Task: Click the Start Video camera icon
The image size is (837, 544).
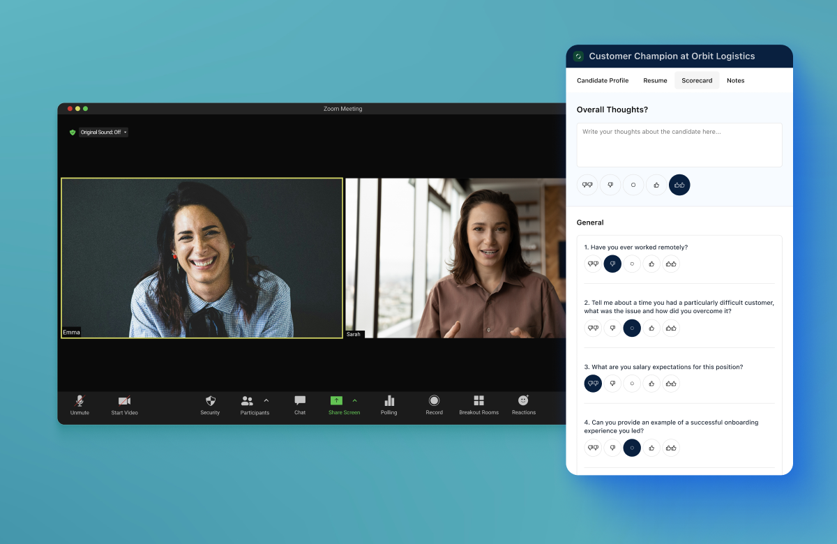Action: (124, 401)
